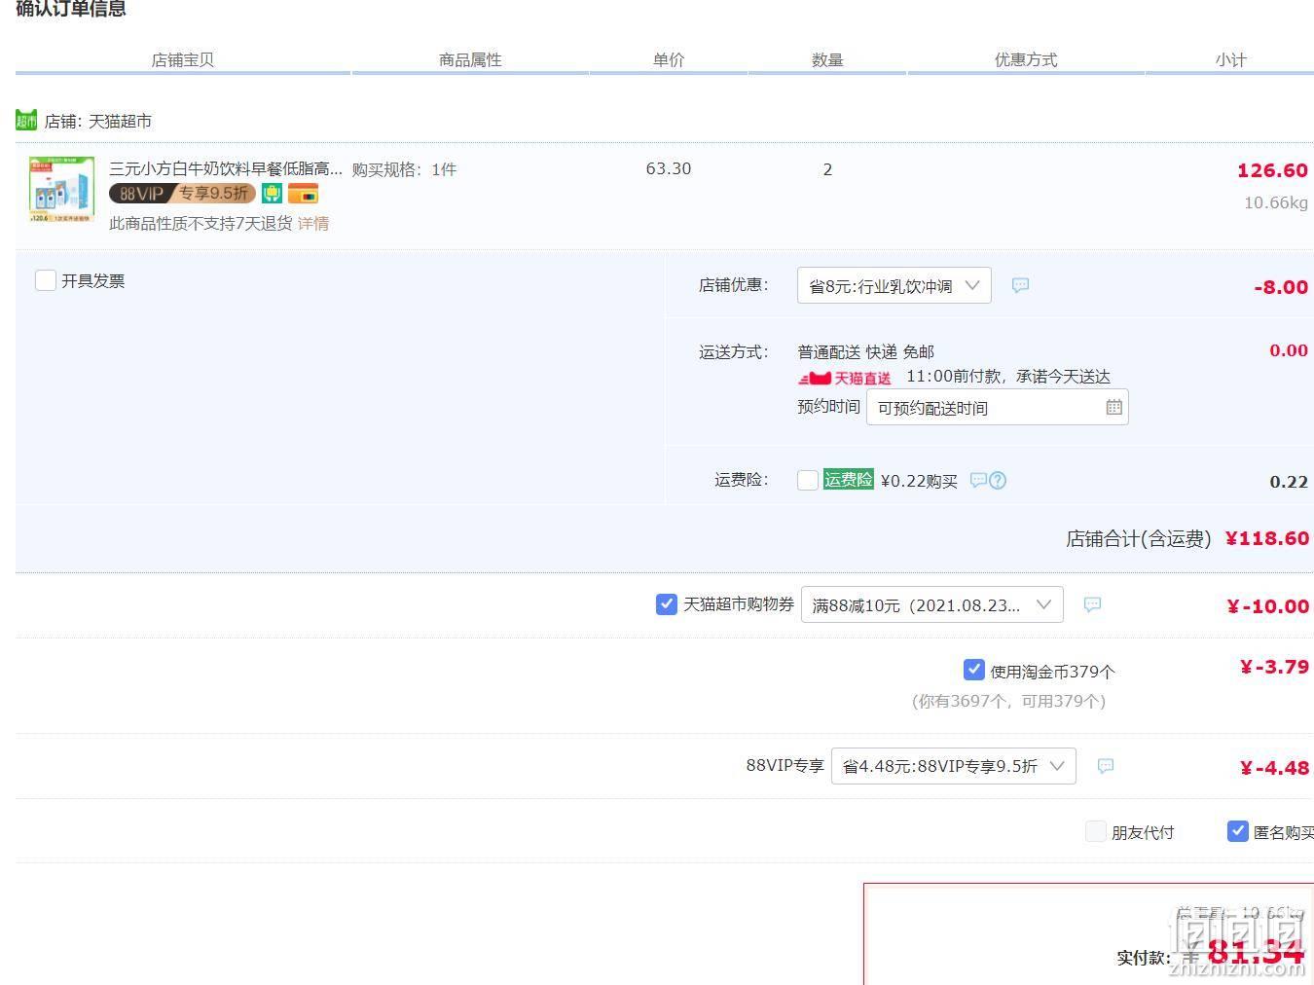Open the milk product thumbnail image
Viewport: 1314px width, 985px height.
tap(62, 189)
